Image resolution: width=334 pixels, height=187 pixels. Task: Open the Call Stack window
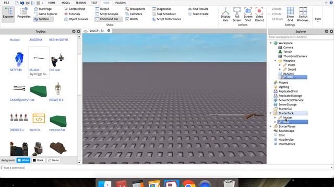click(x=134, y=14)
